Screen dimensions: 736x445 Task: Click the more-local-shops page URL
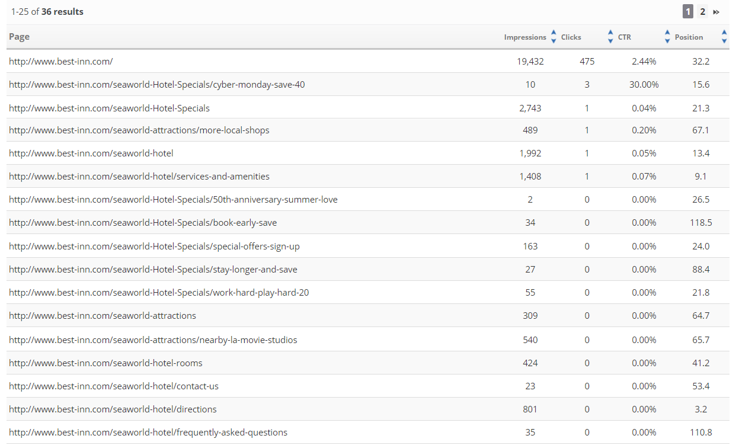coord(139,130)
